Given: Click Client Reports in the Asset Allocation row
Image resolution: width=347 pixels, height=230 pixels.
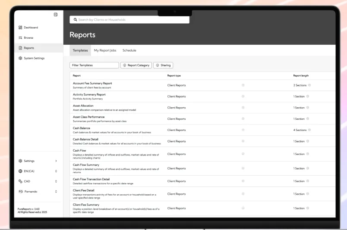Looking at the screenshot, I should 177,108.
